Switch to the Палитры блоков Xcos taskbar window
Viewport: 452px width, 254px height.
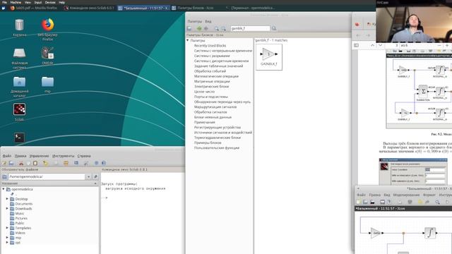pyautogui.click(x=192, y=8)
